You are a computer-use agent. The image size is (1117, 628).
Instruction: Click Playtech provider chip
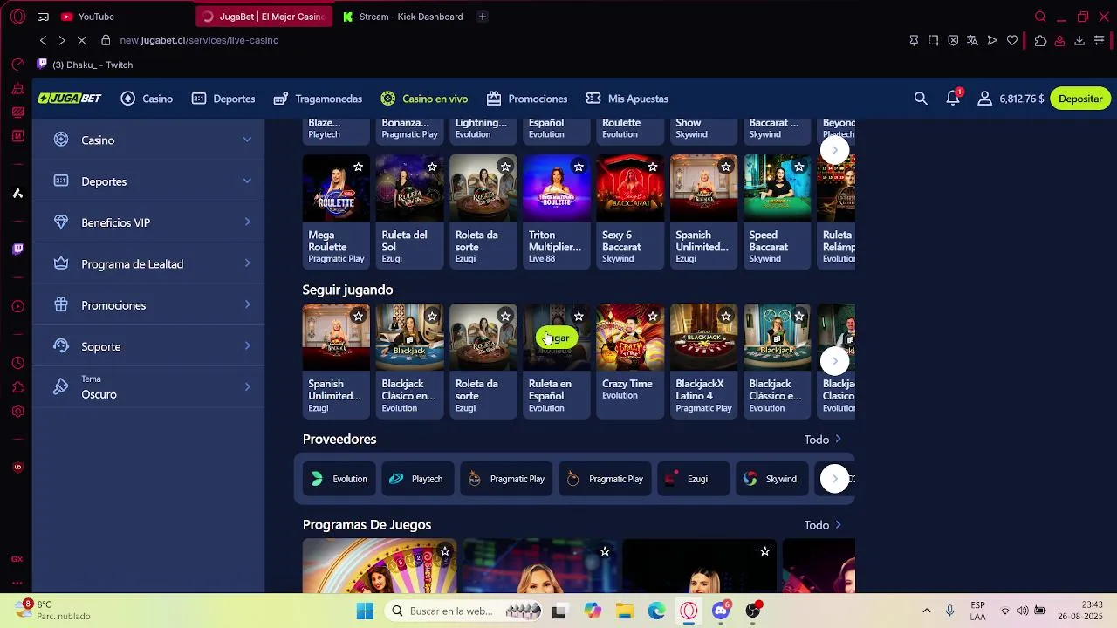click(417, 479)
